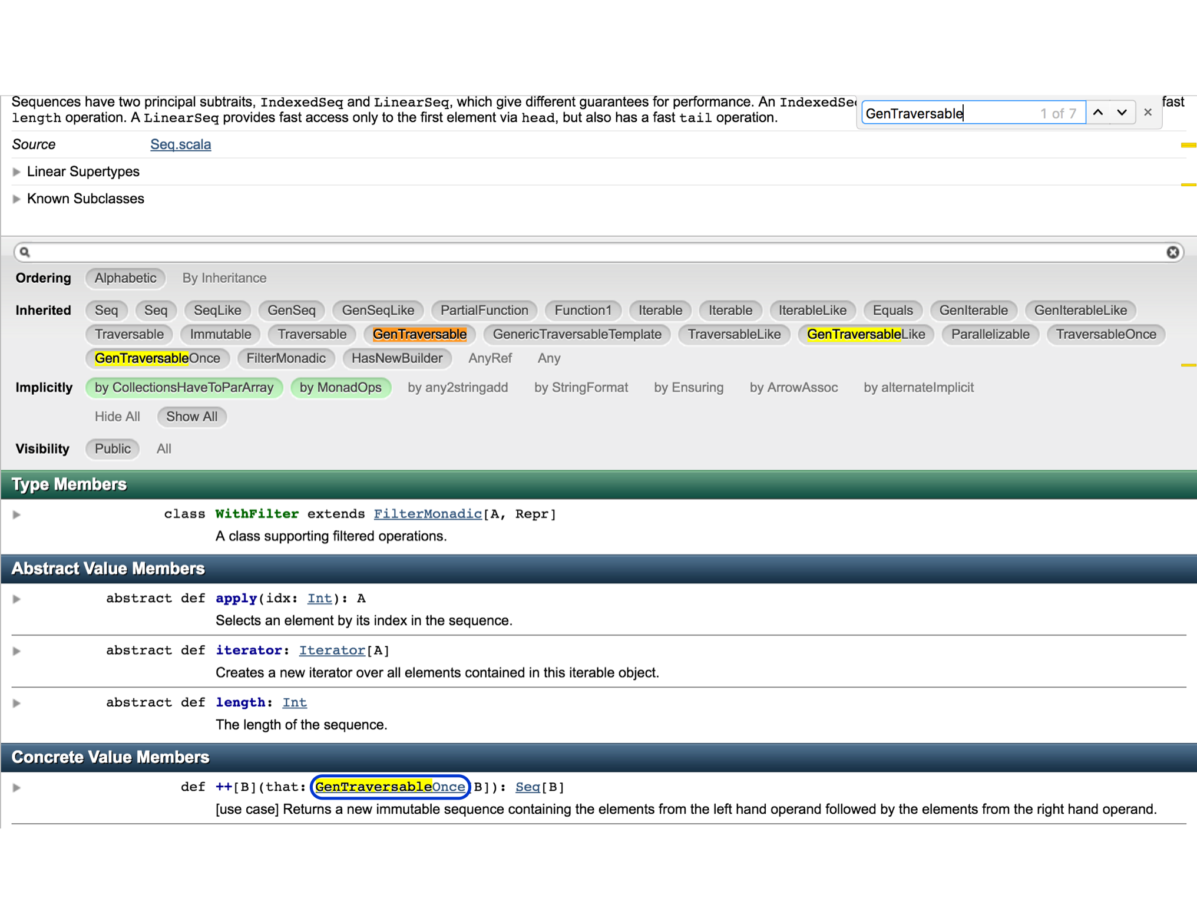Expand the Linear Supertypes section
The height and width of the screenshot is (898, 1197).
pos(16,171)
